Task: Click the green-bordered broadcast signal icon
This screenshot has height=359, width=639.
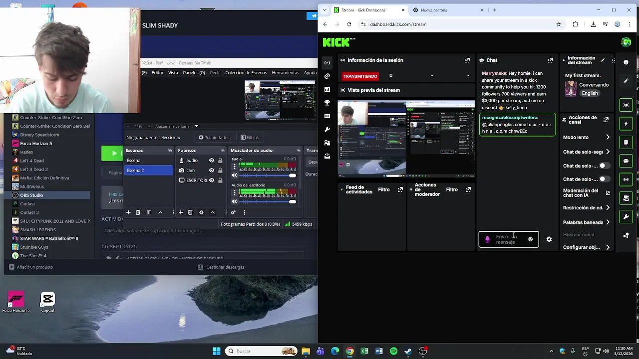Action: 626,179
